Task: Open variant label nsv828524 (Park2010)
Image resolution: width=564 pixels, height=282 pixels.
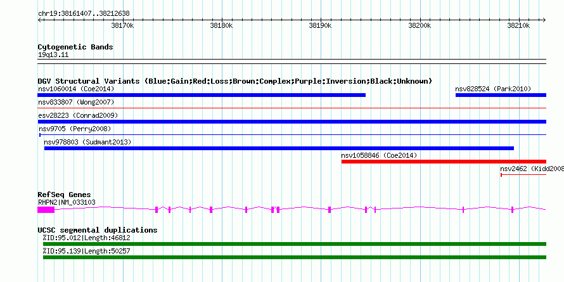Action: tap(493, 89)
